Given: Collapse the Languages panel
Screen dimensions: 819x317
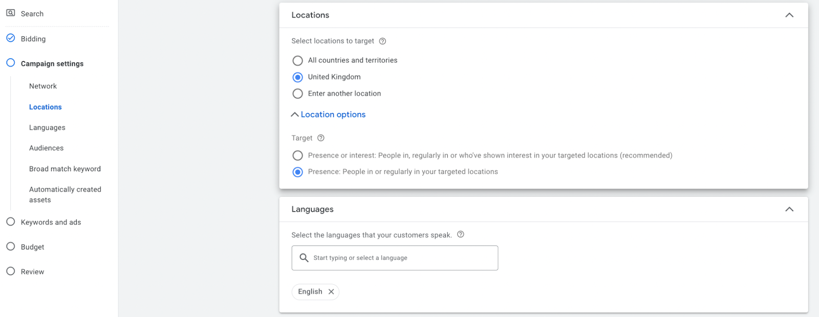Looking at the screenshot, I should 789,209.
